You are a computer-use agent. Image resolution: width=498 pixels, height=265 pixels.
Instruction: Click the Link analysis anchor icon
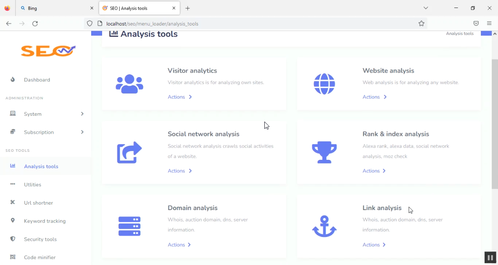pos(324,226)
